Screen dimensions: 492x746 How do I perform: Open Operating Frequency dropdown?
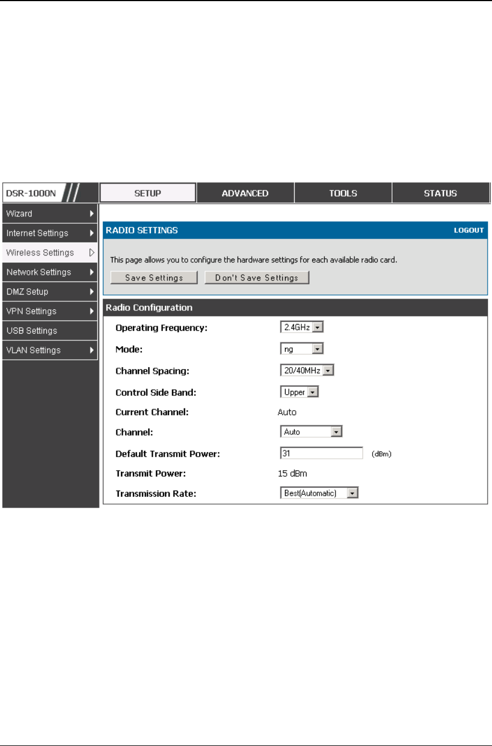(303, 327)
